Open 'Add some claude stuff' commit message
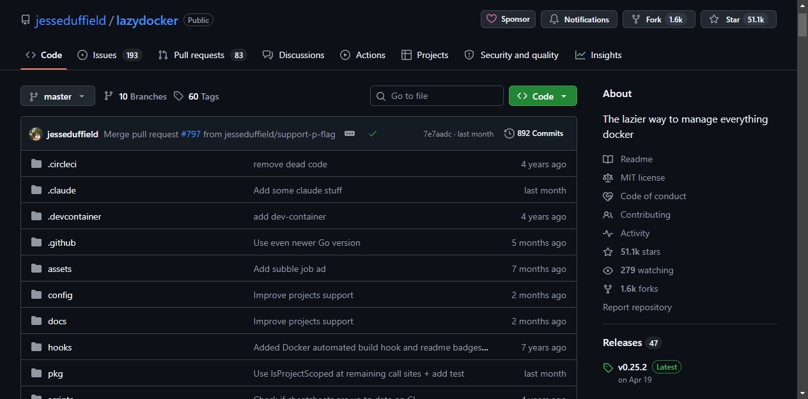The image size is (808, 399). pyautogui.click(x=298, y=190)
